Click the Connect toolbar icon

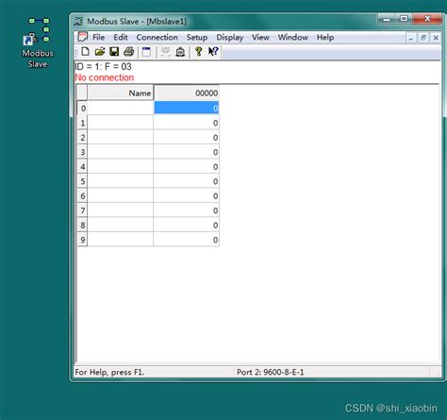[165, 52]
